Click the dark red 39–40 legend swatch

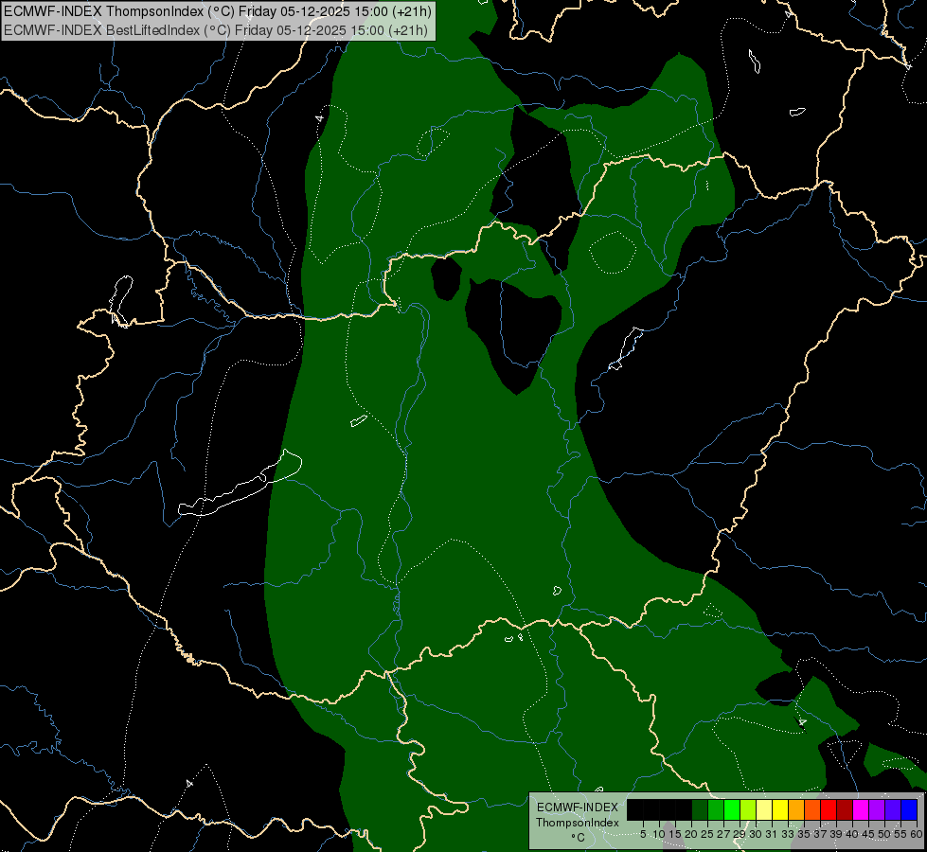[x=845, y=809]
